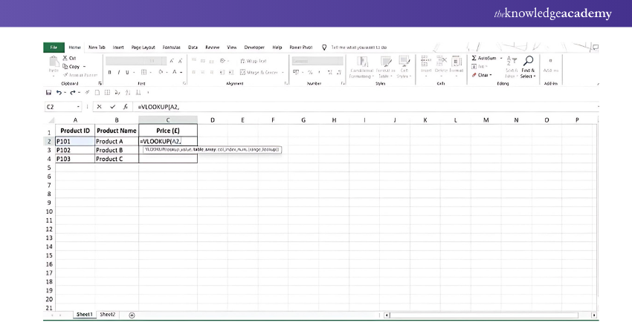The width and height of the screenshot is (632, 334).
Task: Add a new sheet with plus icon
Action: pos(132,315)
